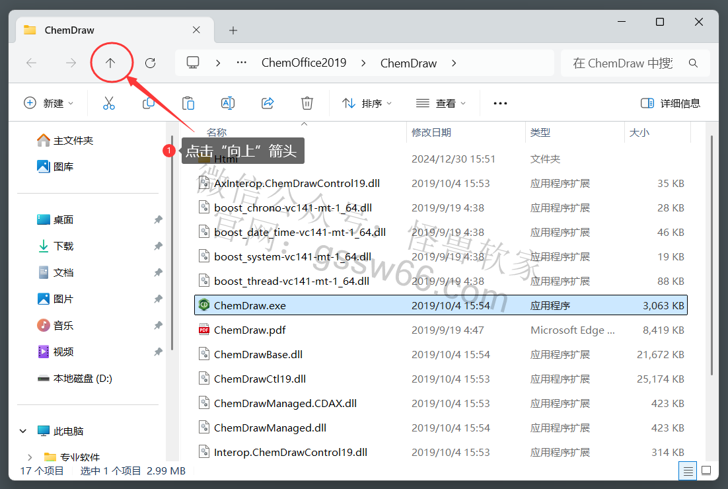Open the ChemOffice2019 breadcrumb folder
Image resolution: width=728 pixels, height=489 pixels.
304,63
